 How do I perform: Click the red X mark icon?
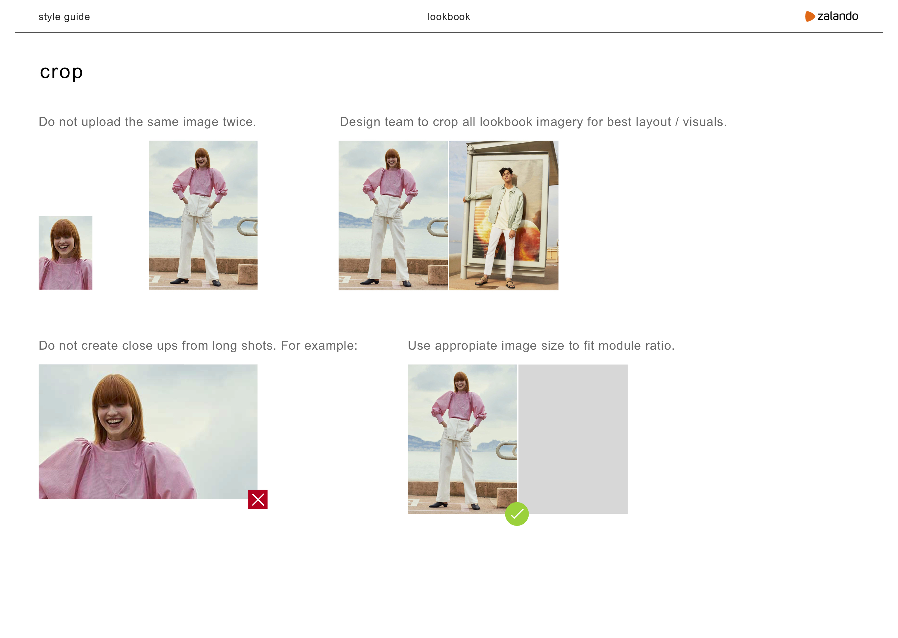[x=257, y=499]
